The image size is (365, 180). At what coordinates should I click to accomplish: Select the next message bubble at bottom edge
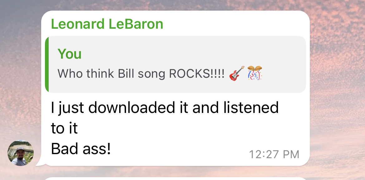pyautogui.click(x=176, y=179)
